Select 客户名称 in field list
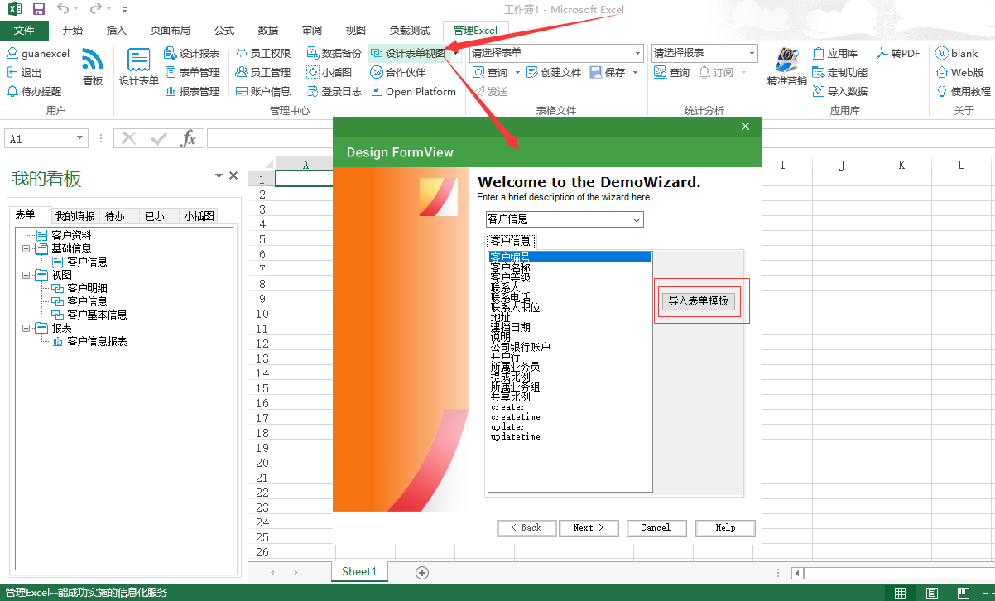The width and height of the screenshot is (995, 601). coord(570,268)
